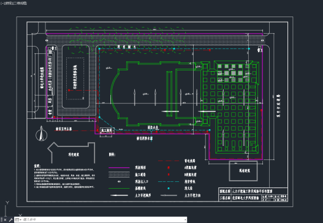Image resolution: width=323 pixels, height=223 pixels.
Task: Select the red dashed 临电线路 legend line
Action: pos(169,161)
